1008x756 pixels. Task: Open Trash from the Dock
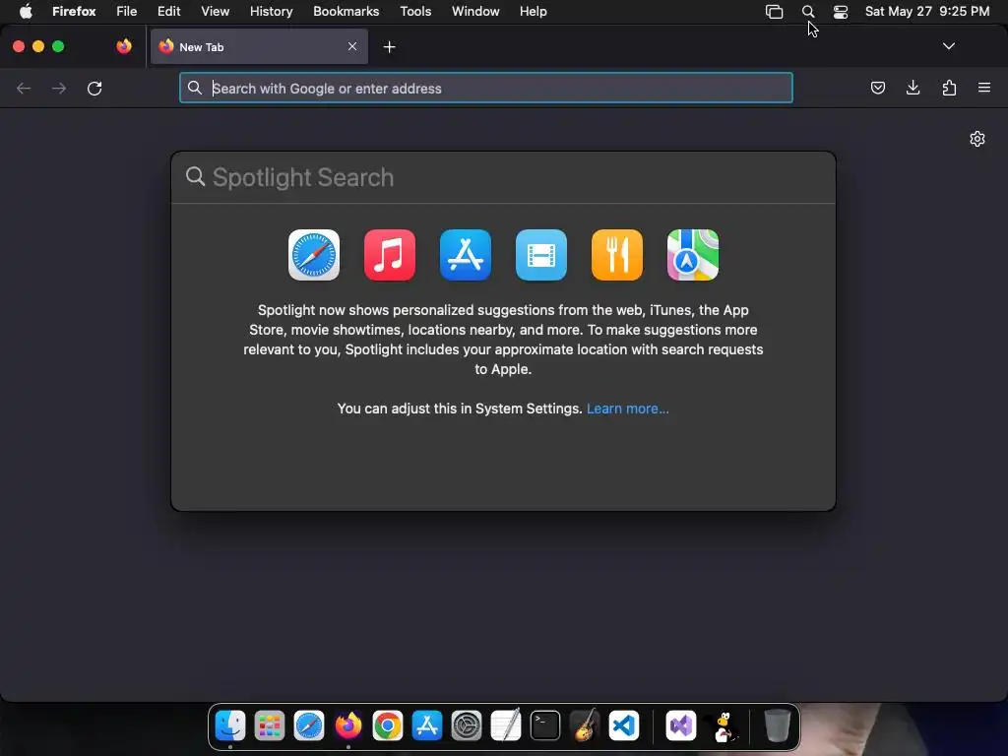[x=778, y=725]
